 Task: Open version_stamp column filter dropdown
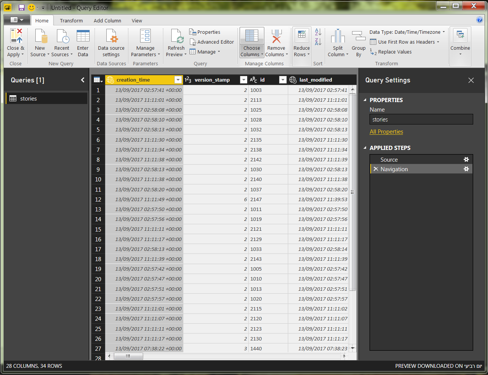[x=244, y=80]
